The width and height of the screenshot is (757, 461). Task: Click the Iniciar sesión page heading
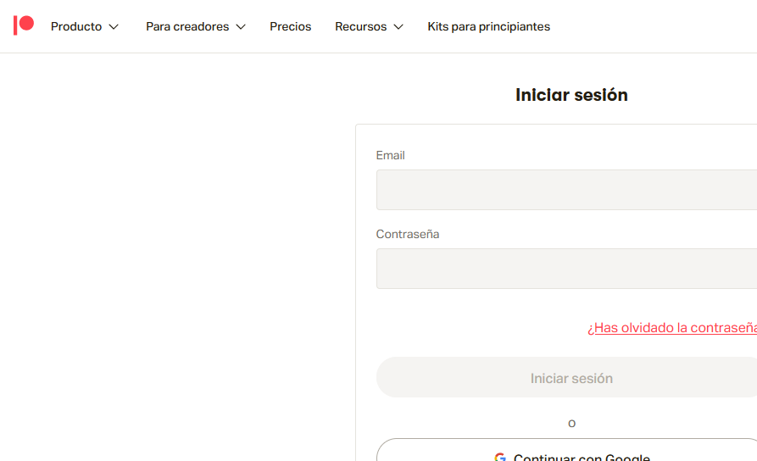tap(571, 95)
